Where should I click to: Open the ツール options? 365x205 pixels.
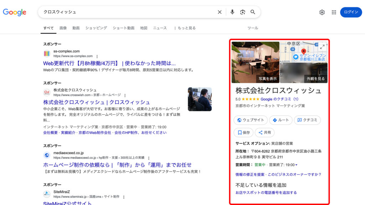253,28
